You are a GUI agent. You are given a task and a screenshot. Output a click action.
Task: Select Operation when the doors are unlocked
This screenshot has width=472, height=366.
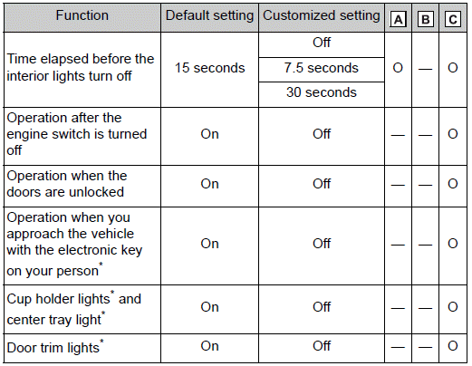tap(67, 184)
